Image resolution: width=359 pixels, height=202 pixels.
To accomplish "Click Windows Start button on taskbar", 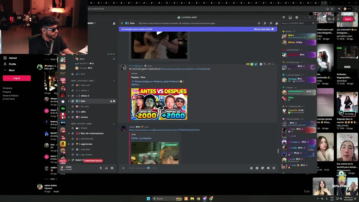I will click(148, 199).
